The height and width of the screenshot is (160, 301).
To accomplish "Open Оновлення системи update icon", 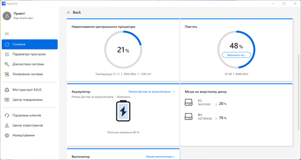I will [x=7, y=74].
